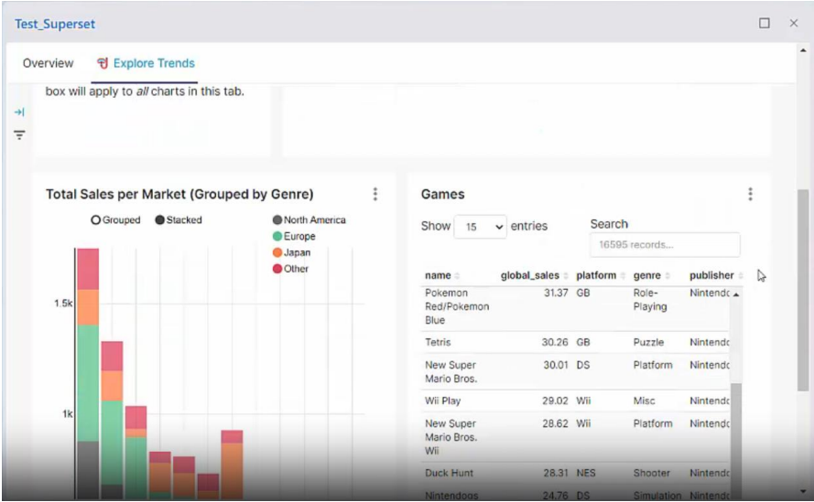The height and width of the screenshot is (502, 814).
Task: Click the Puzzle genre cell
Action: (648, 342)
